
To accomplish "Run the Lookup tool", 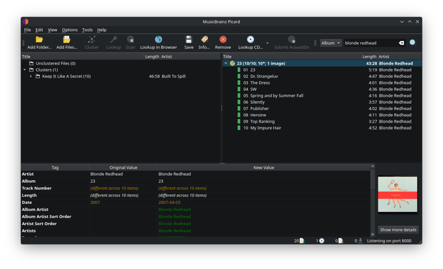I will [113, 43].
